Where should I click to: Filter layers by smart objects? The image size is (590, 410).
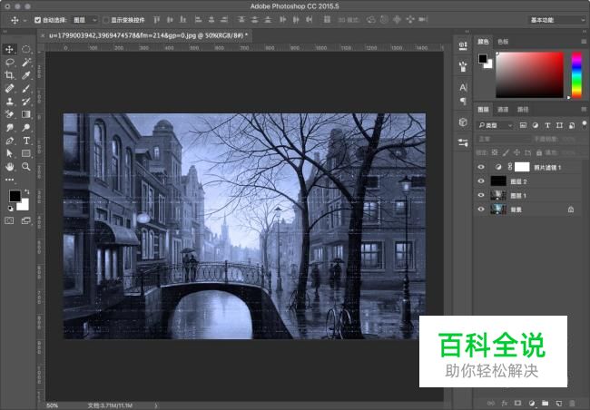point(572,126)
